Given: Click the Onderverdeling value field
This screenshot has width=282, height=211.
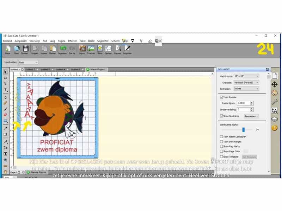Looking at the screenshot, I should coord(244,109).
